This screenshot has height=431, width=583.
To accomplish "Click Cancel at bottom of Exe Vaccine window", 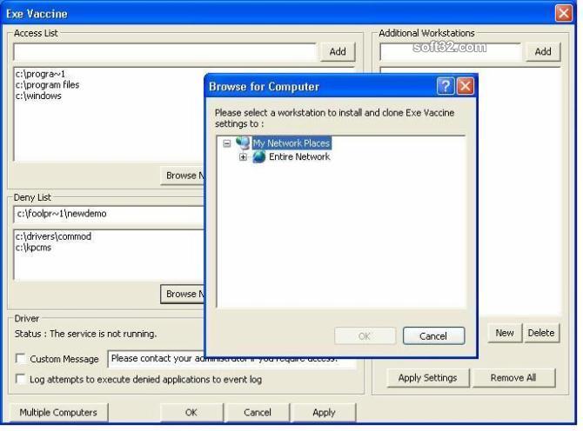I will coord(258,413).
